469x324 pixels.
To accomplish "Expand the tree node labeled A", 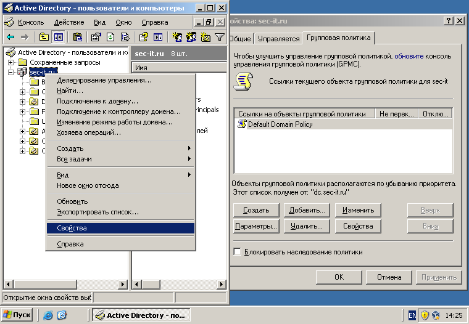I will (22, 131).
